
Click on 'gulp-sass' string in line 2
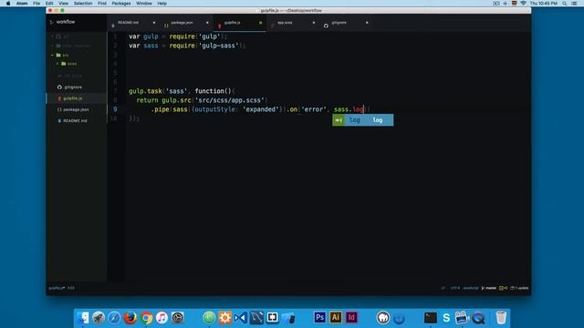(218, 46)
